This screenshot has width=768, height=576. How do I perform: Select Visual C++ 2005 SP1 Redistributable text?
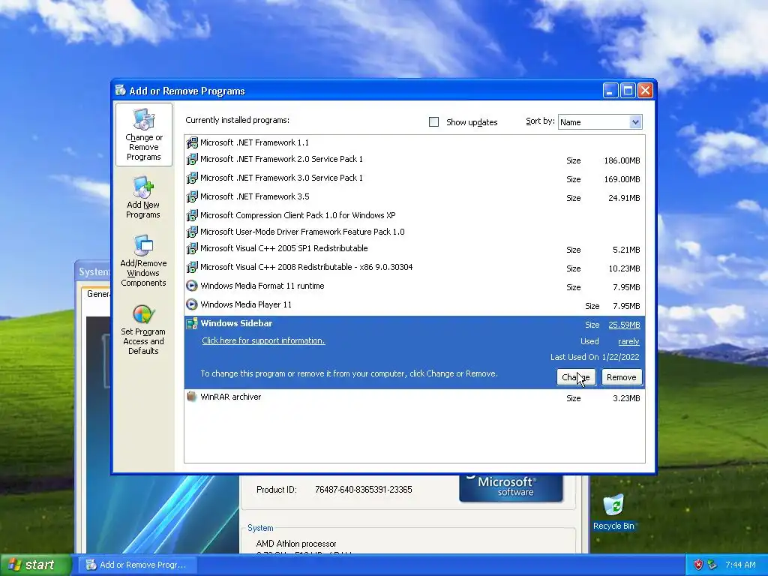pos(284,248)
